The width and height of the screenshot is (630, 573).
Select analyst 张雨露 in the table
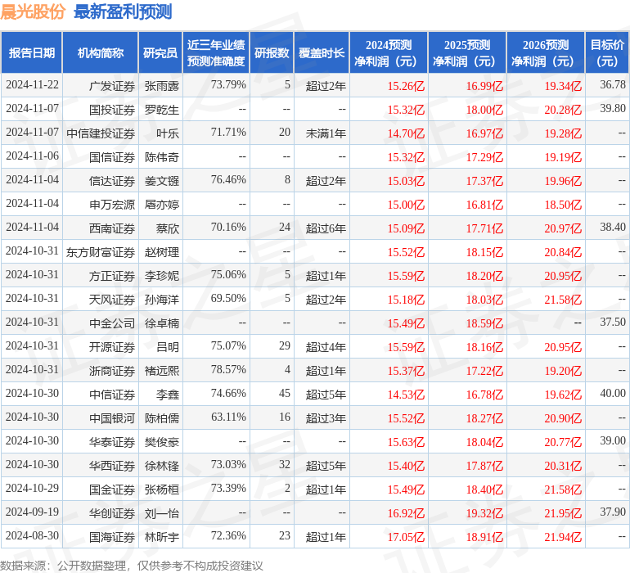pos(161,85)
